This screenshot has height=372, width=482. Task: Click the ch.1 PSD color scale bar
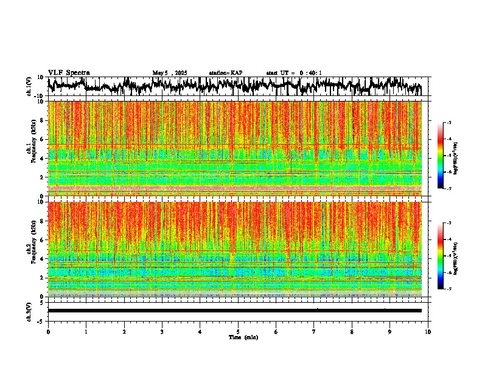(440, 156)
